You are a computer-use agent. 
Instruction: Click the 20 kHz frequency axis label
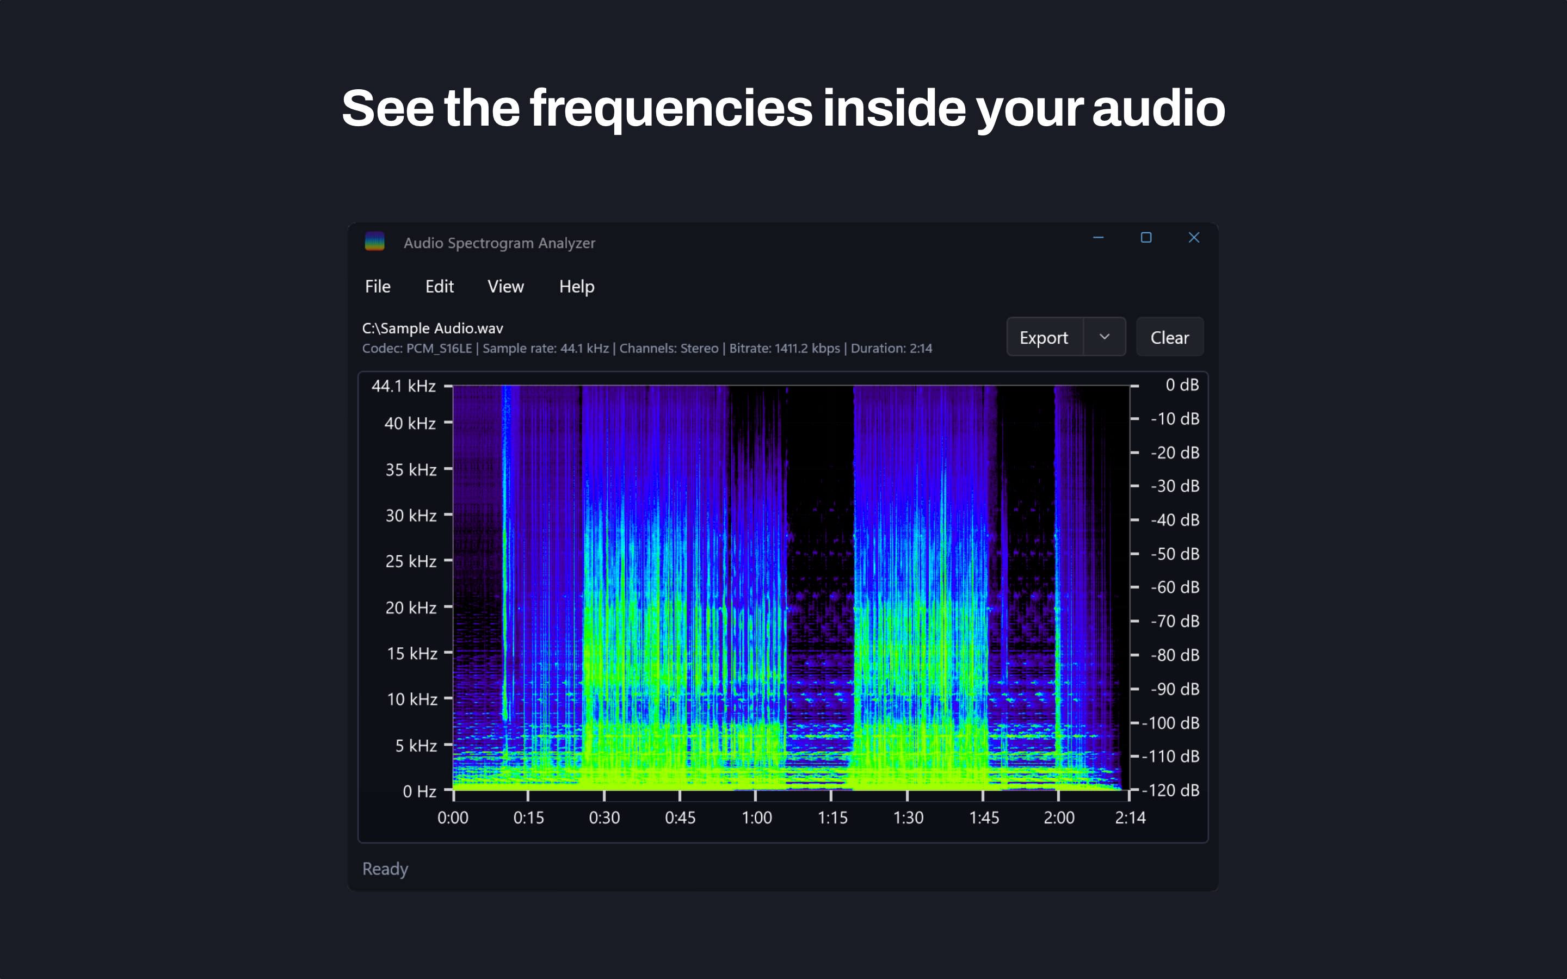tap(411, 608)
